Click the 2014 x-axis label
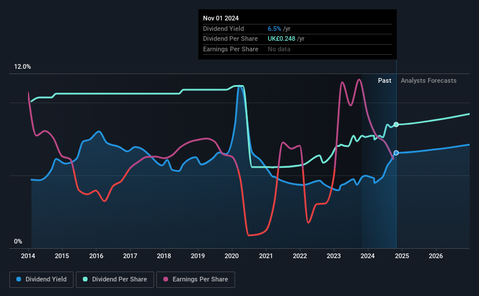The height and width of the screenshot is (296, 479). (28, 256)
